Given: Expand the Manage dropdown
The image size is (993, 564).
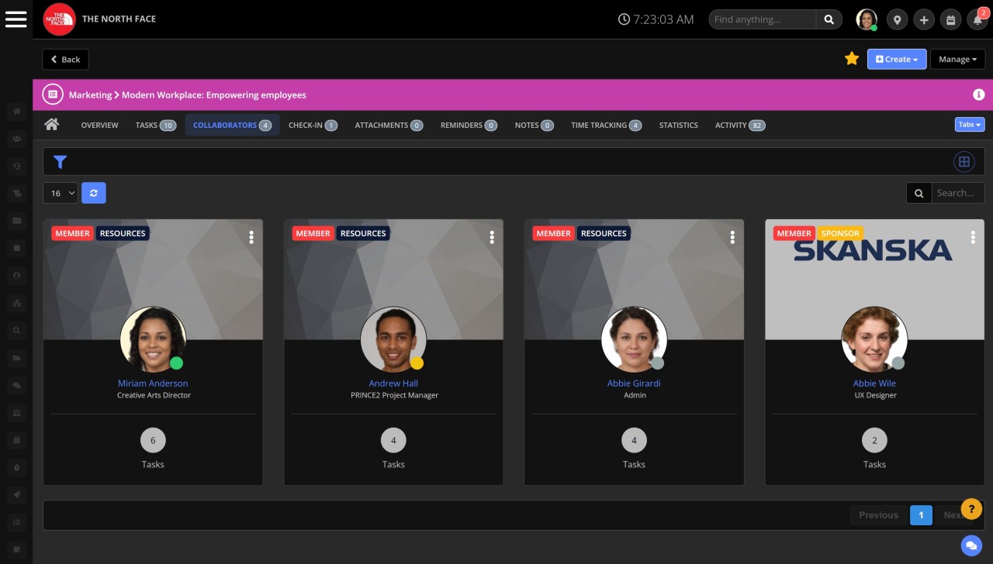Looking at the screenshot, I should click(957, 59).
